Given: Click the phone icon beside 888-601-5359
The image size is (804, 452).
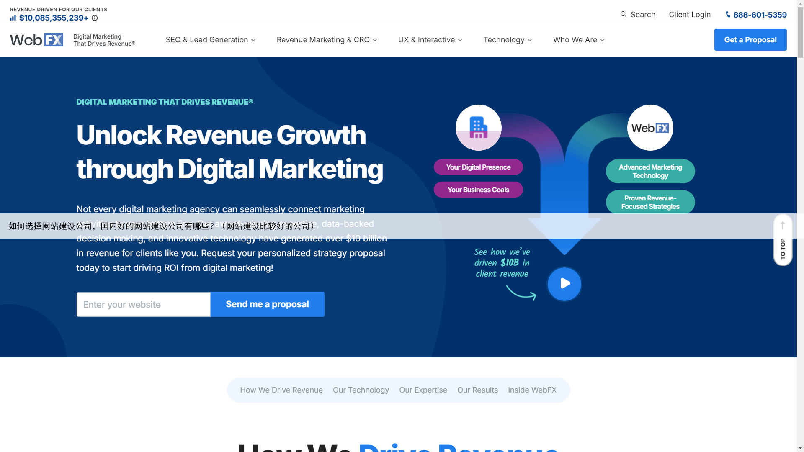Looking at the screenshot, I should [x=728, y=15].
